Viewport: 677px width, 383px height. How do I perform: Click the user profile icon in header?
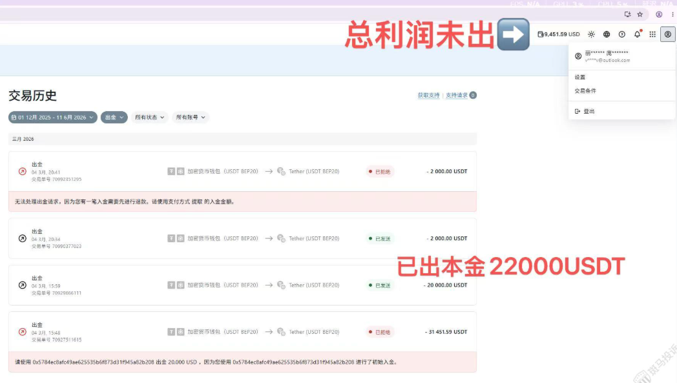tap(667, 34)
